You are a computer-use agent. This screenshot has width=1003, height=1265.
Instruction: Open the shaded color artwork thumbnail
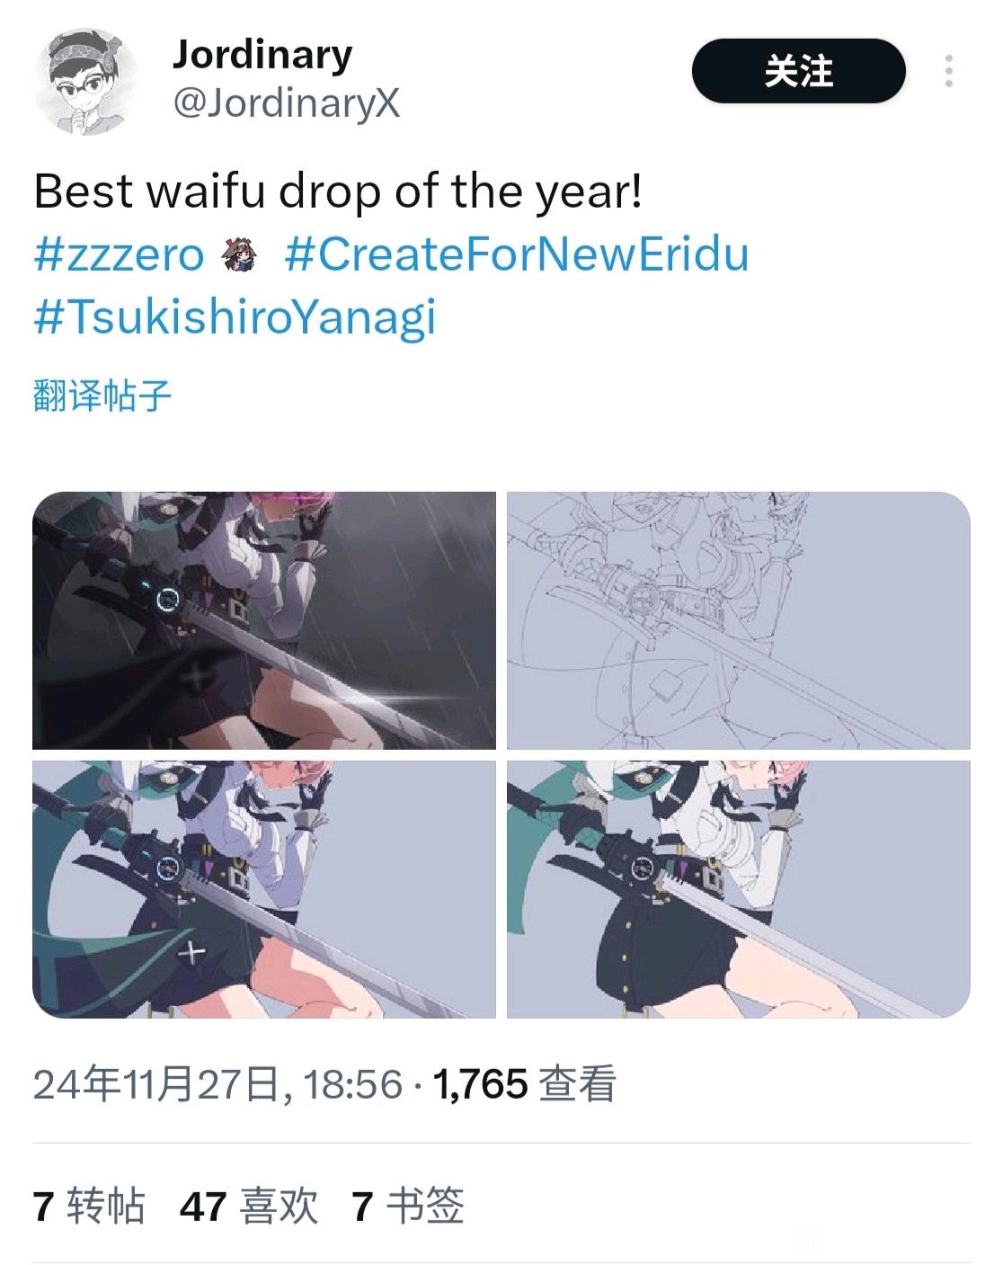pos(264,889)
